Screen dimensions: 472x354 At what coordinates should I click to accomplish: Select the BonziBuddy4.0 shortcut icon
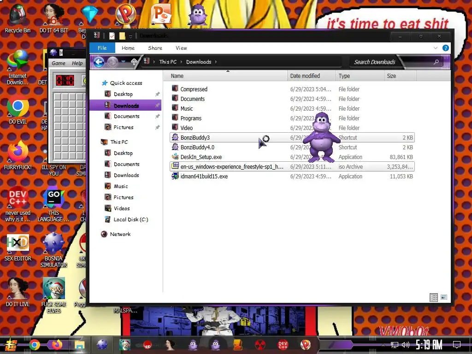(175, 147)
